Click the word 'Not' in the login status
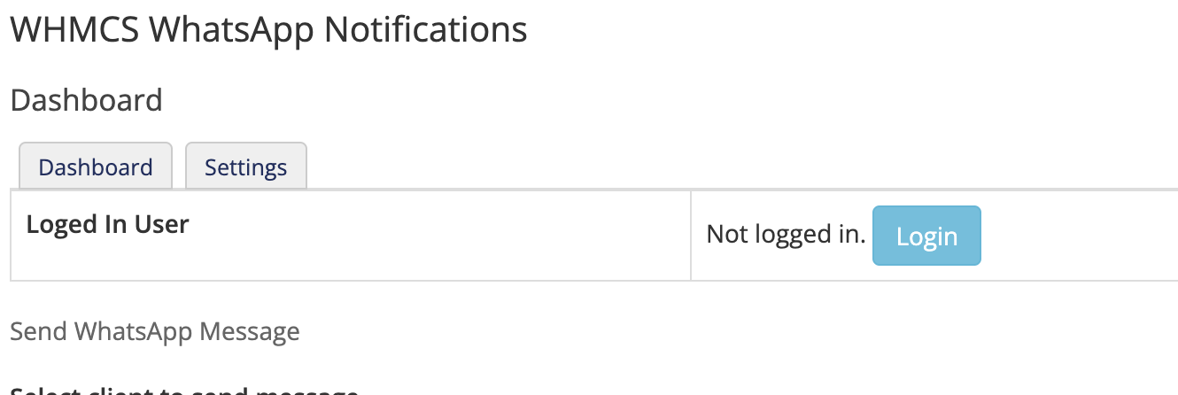This screenshot has width=1178, height=395. click(724, 236)
